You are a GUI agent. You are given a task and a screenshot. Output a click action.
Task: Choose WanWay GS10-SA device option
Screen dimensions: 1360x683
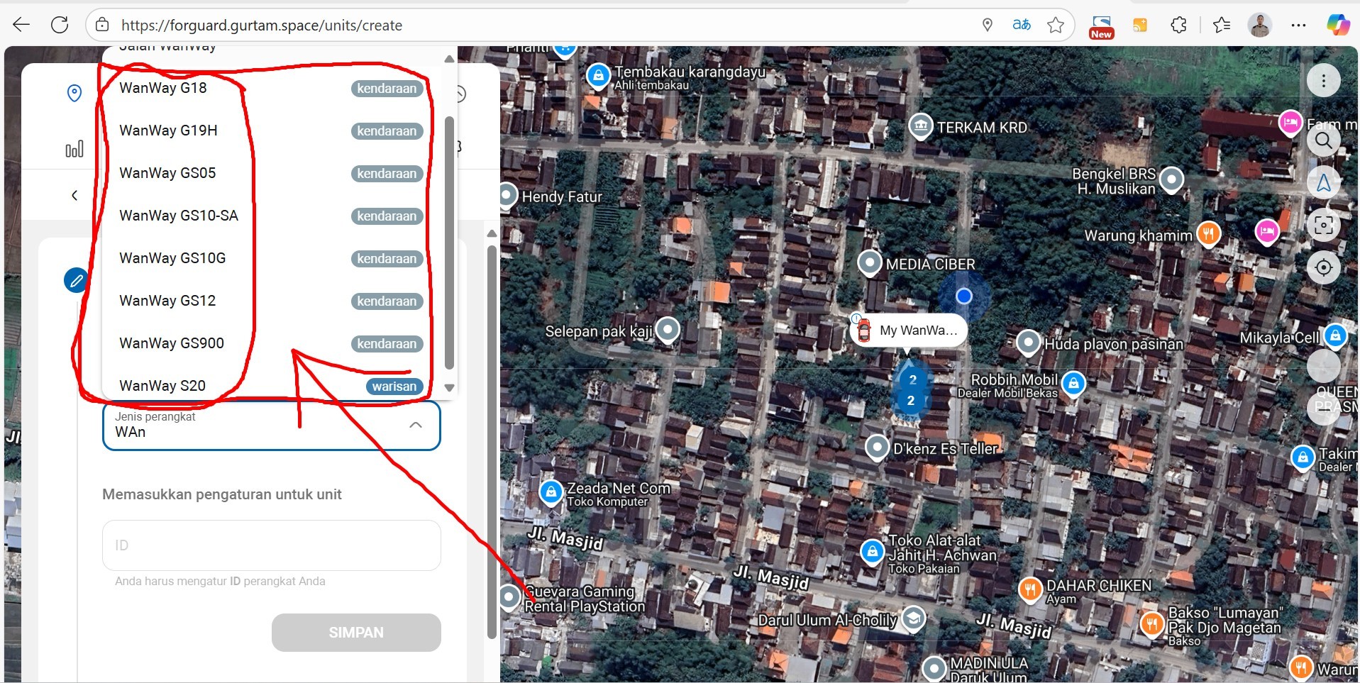(179, 216)
